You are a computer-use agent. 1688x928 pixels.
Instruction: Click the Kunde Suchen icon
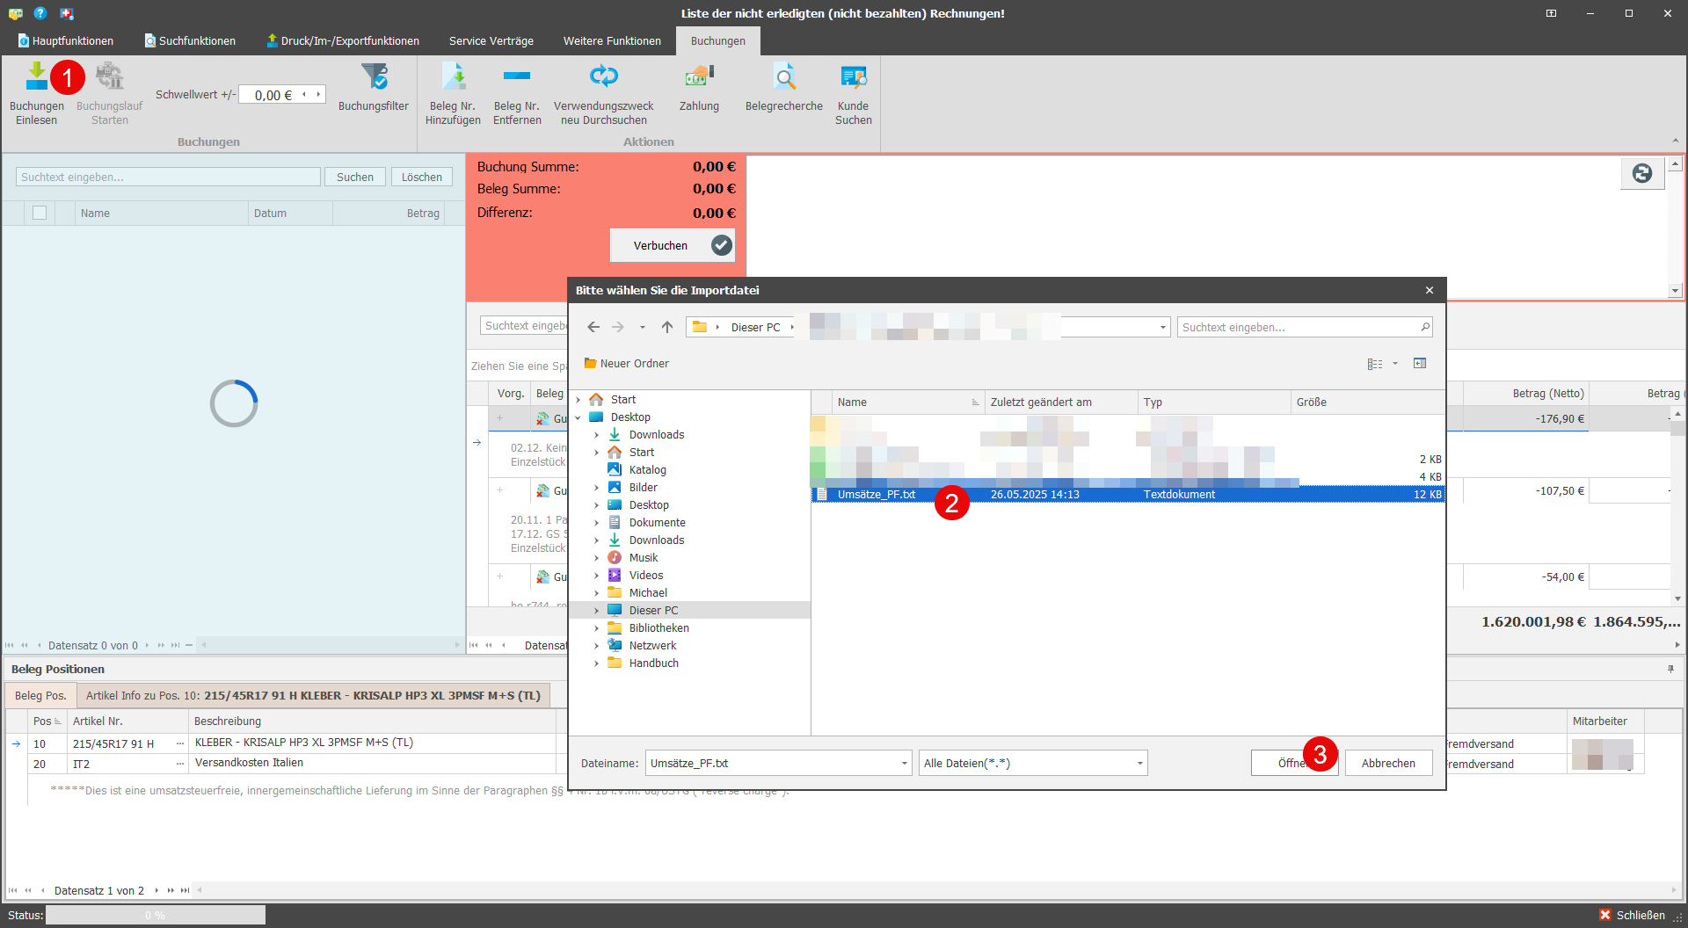tap(854, 76)
